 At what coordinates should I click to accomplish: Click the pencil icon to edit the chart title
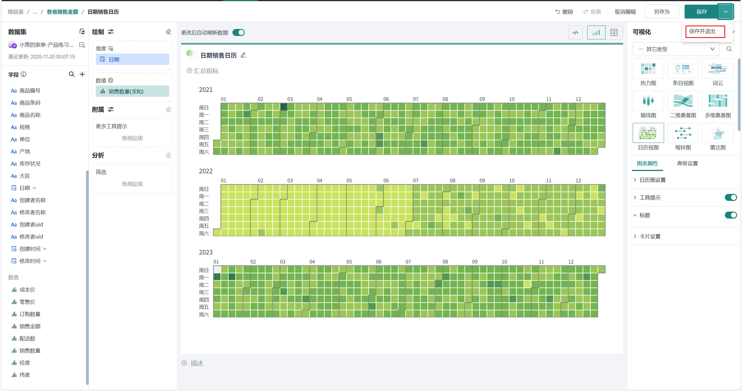[x=243, y=55]
